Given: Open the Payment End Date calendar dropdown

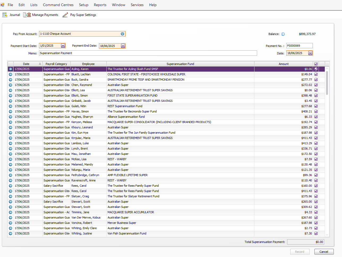Looking at the screenshot, I should click(123, 46).
